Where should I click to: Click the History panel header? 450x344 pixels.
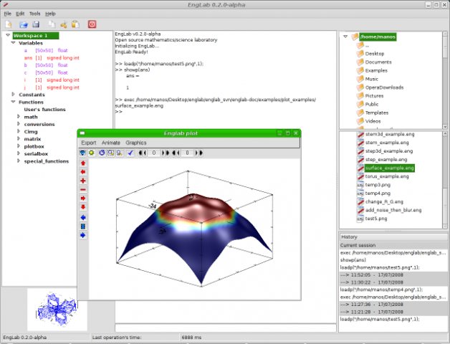[393, 237]
